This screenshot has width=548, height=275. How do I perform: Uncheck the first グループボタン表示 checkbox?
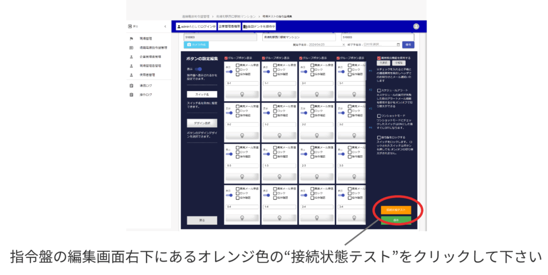tap(227, 58)
